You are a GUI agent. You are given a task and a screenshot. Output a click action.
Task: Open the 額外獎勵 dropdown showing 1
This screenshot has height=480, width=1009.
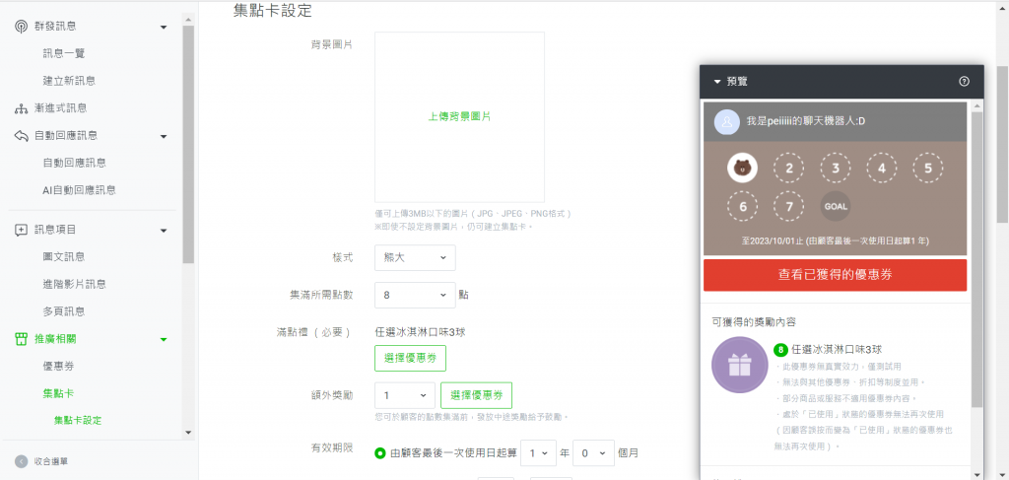pos(405,395)
